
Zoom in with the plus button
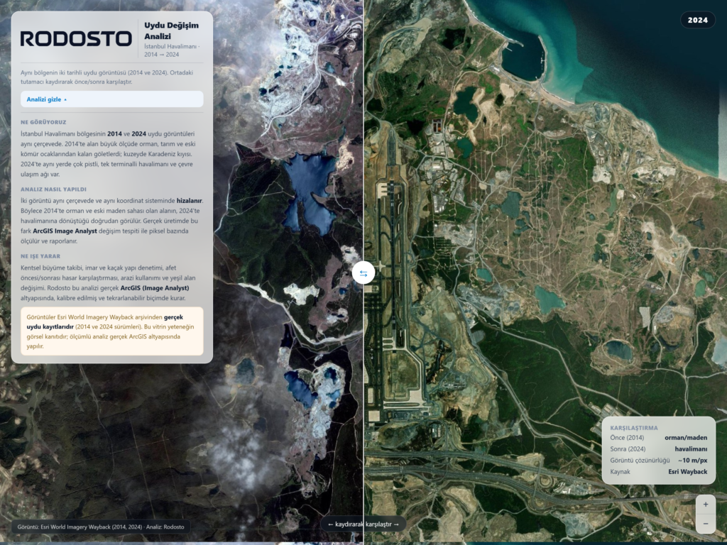[x=706, y=505]
